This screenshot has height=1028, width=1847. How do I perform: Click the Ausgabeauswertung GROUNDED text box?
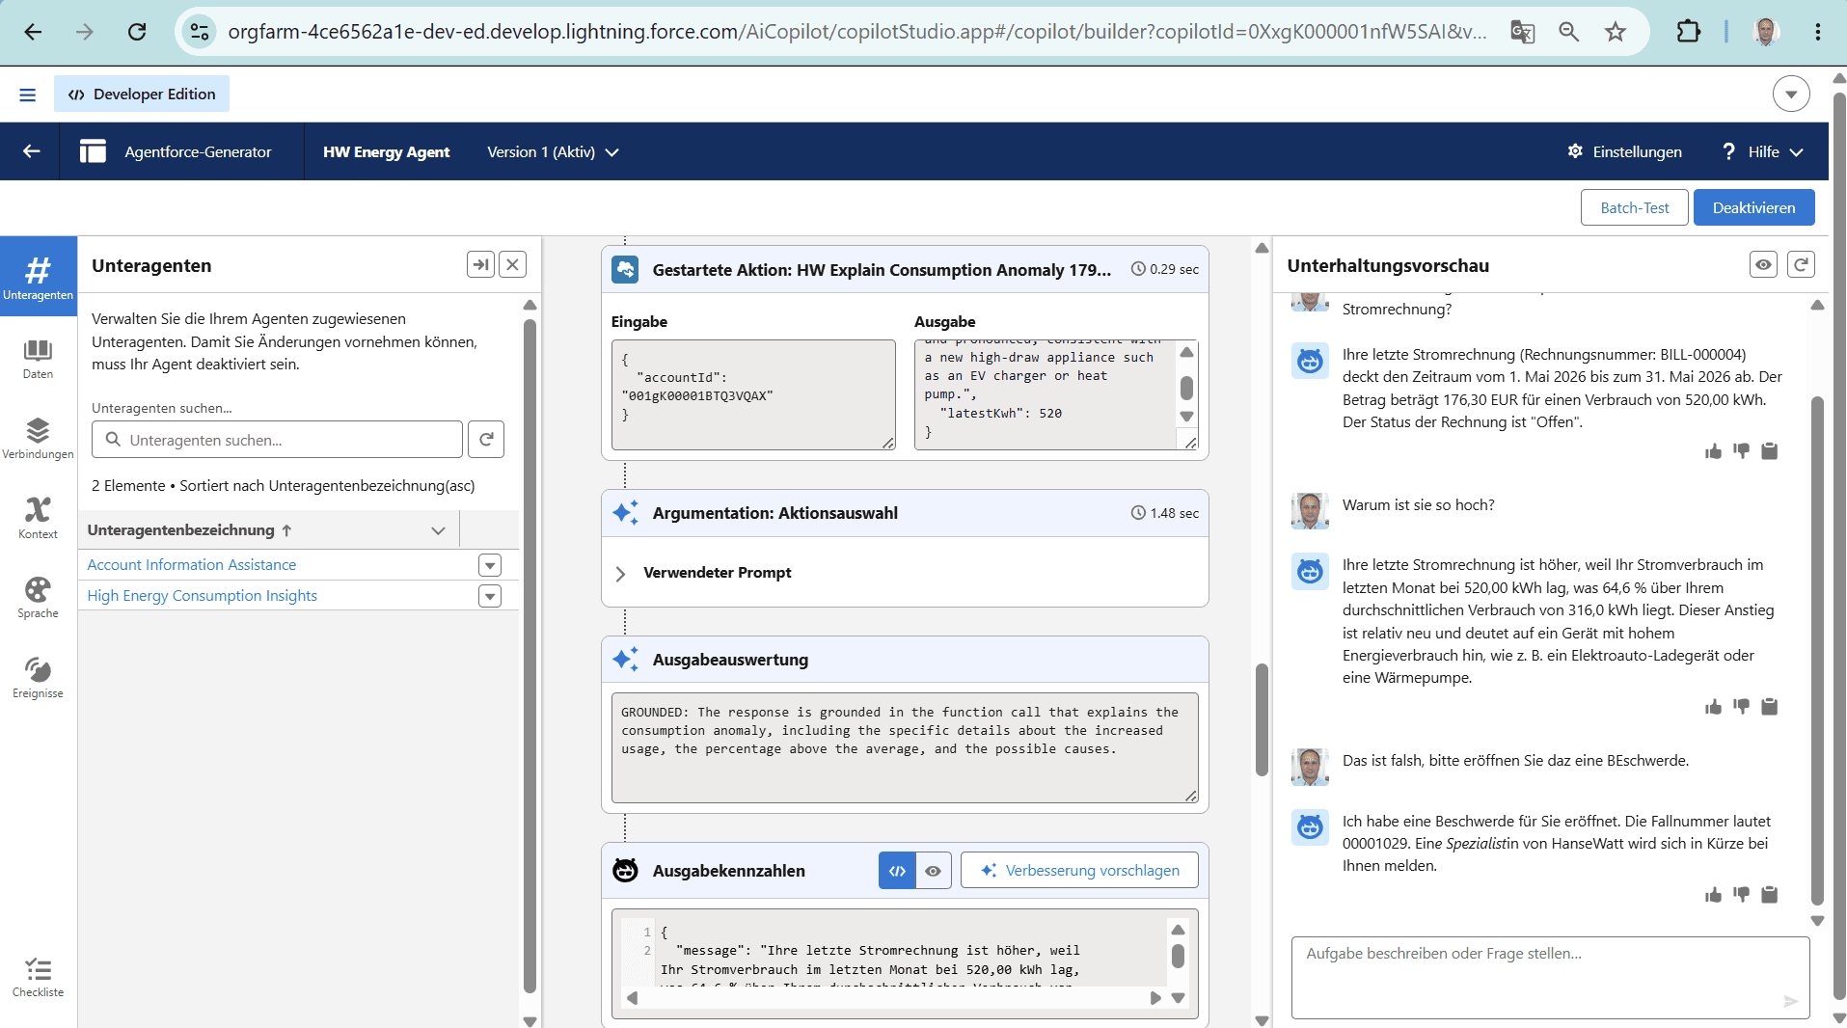[905, 747]
